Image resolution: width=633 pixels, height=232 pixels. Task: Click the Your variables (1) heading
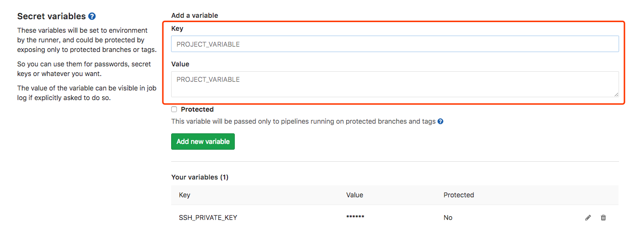[x=200, y=177]
